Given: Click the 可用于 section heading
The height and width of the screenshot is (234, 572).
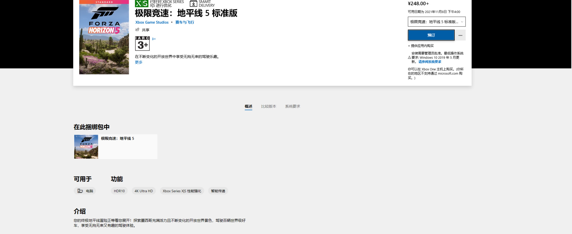Looking at the screenshot, I should (82, 179).
